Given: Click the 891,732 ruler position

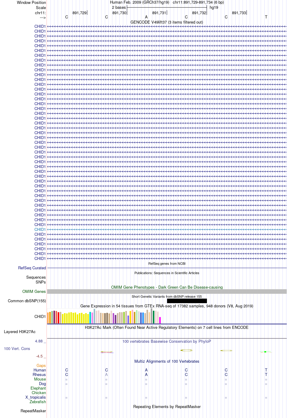Looking at the screenshot, I should click(x=199, y=13).
